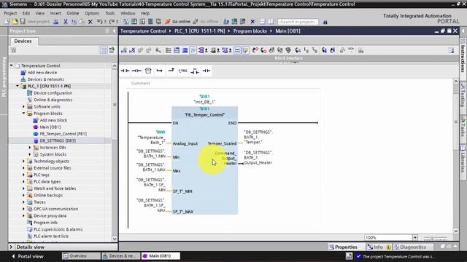
Task: Expand the Details view panel
Action: pos(11,247)
